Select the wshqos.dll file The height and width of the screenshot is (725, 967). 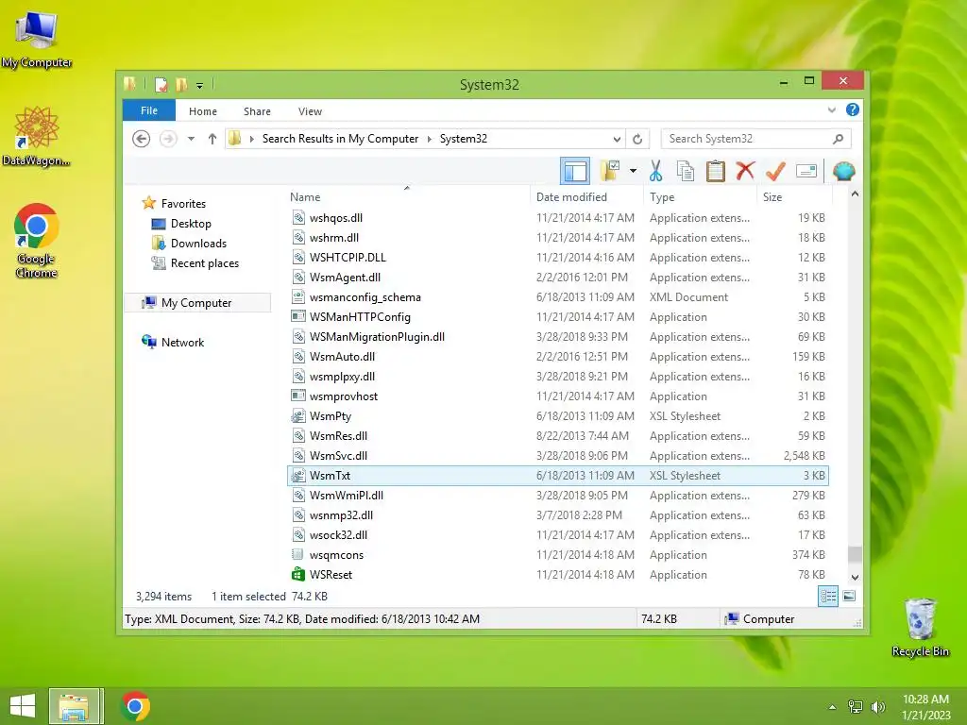coord(558,218)
